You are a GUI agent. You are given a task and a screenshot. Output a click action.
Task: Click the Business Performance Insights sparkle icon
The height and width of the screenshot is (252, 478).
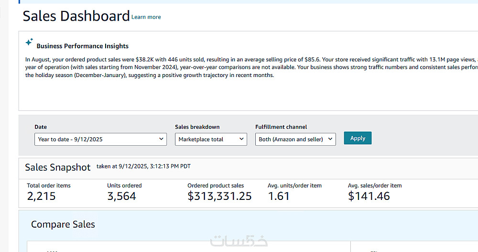point(29,43)
